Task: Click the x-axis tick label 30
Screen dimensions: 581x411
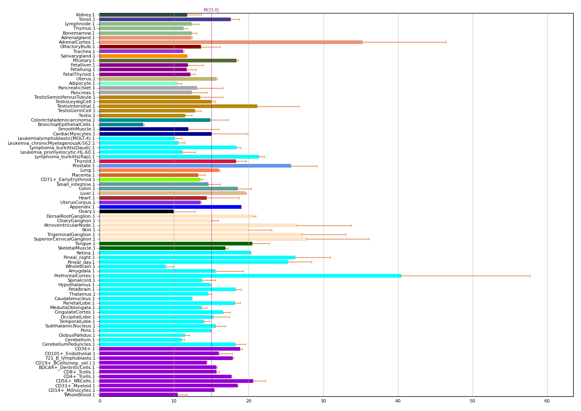Action: click(x=323, y=401)
